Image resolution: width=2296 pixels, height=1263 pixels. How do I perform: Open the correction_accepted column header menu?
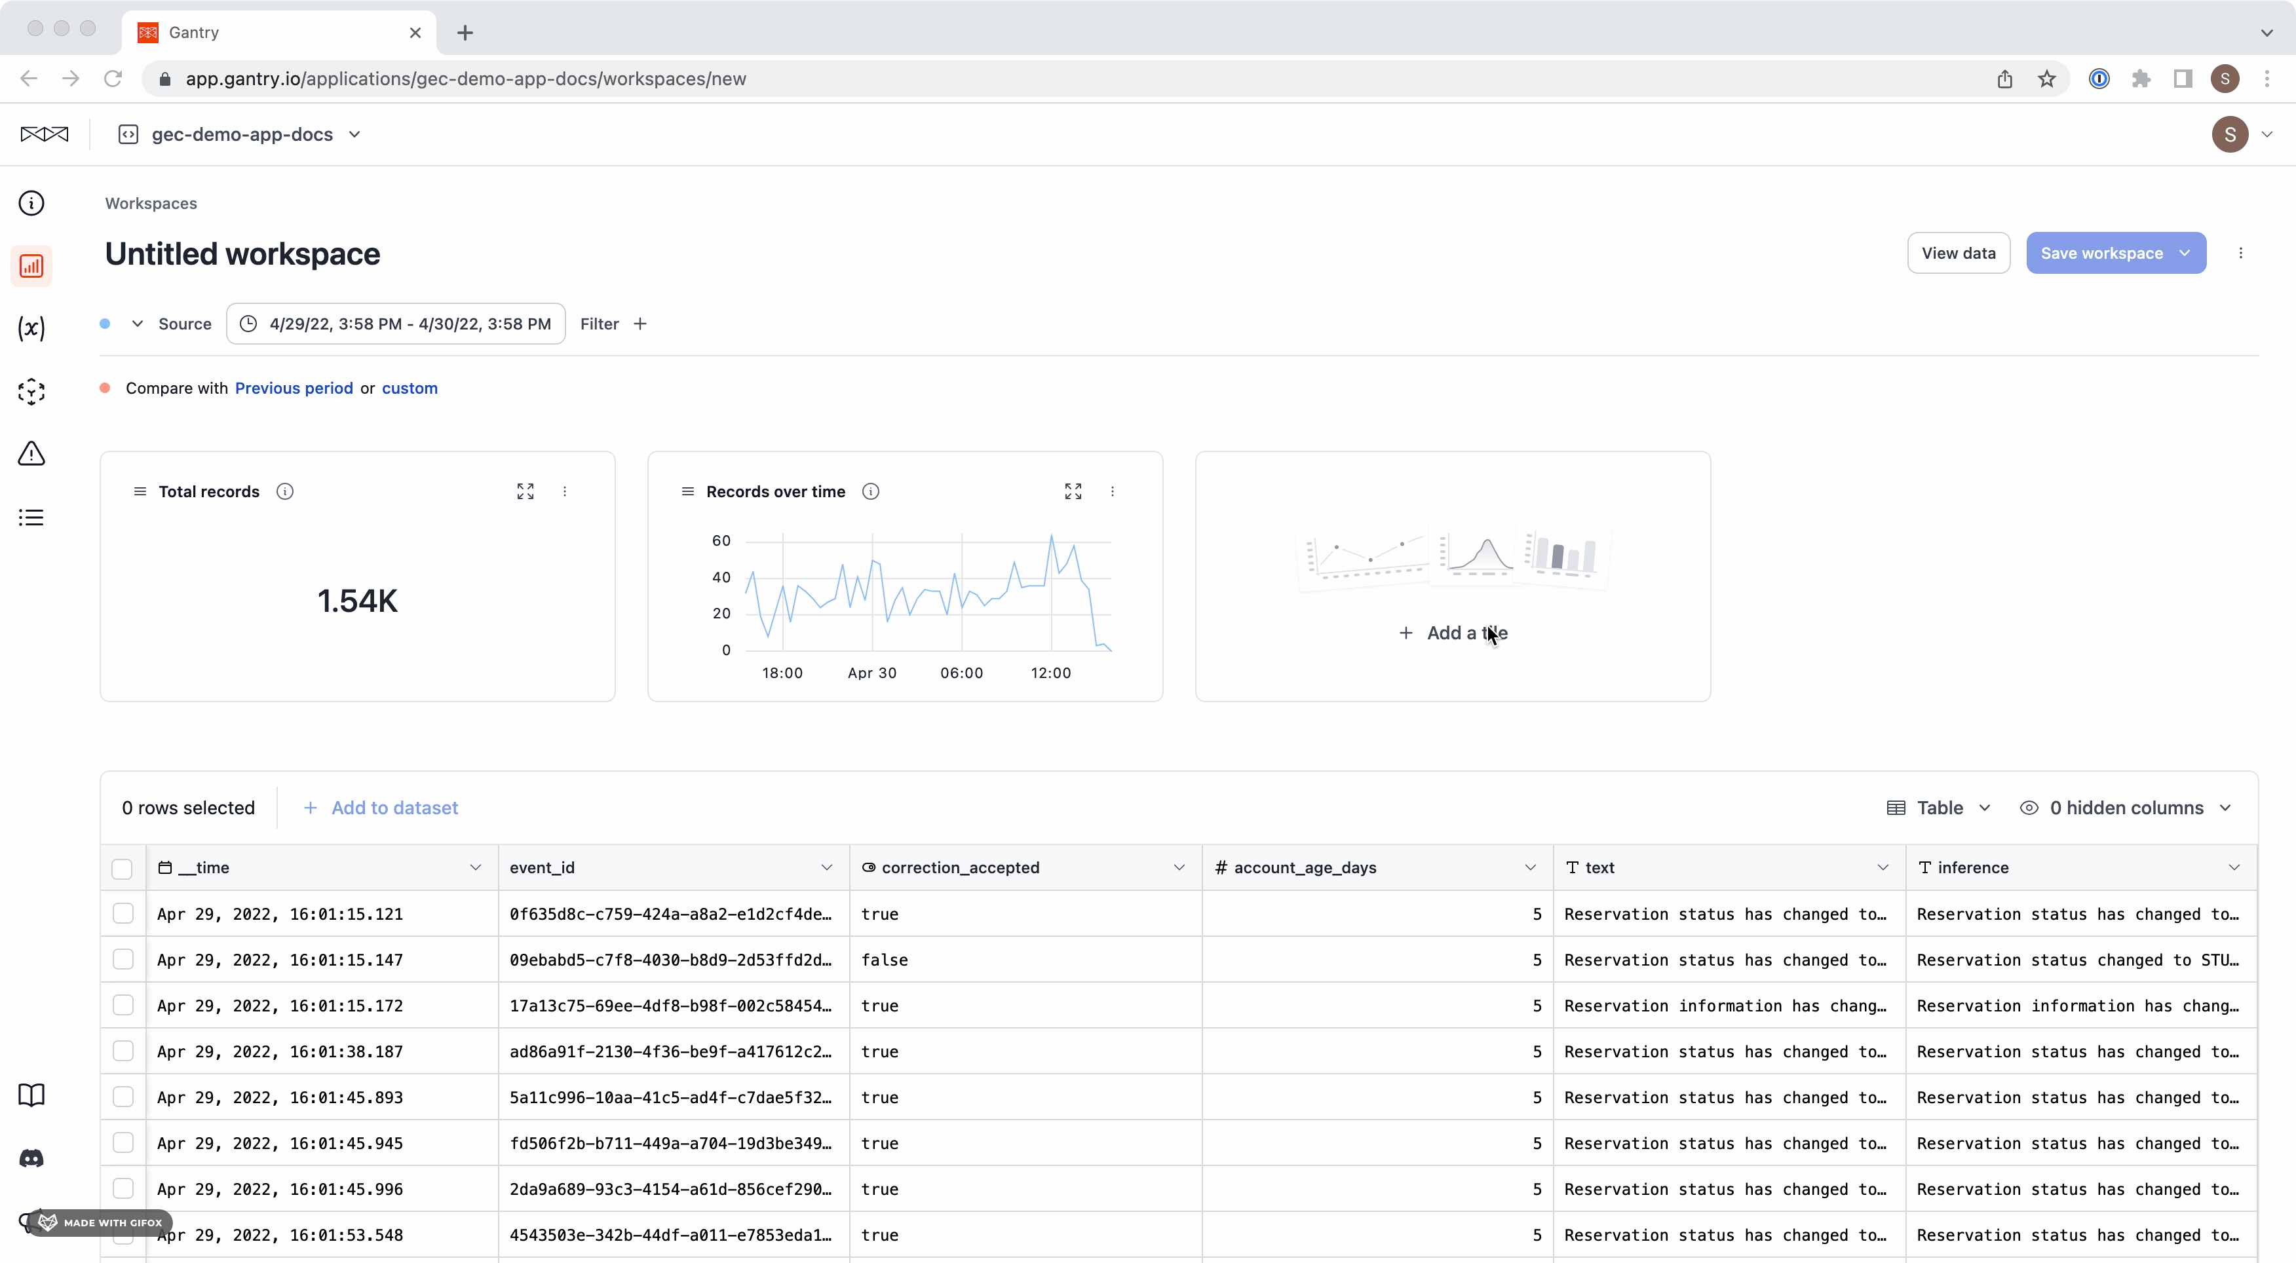pos(1178,867)
